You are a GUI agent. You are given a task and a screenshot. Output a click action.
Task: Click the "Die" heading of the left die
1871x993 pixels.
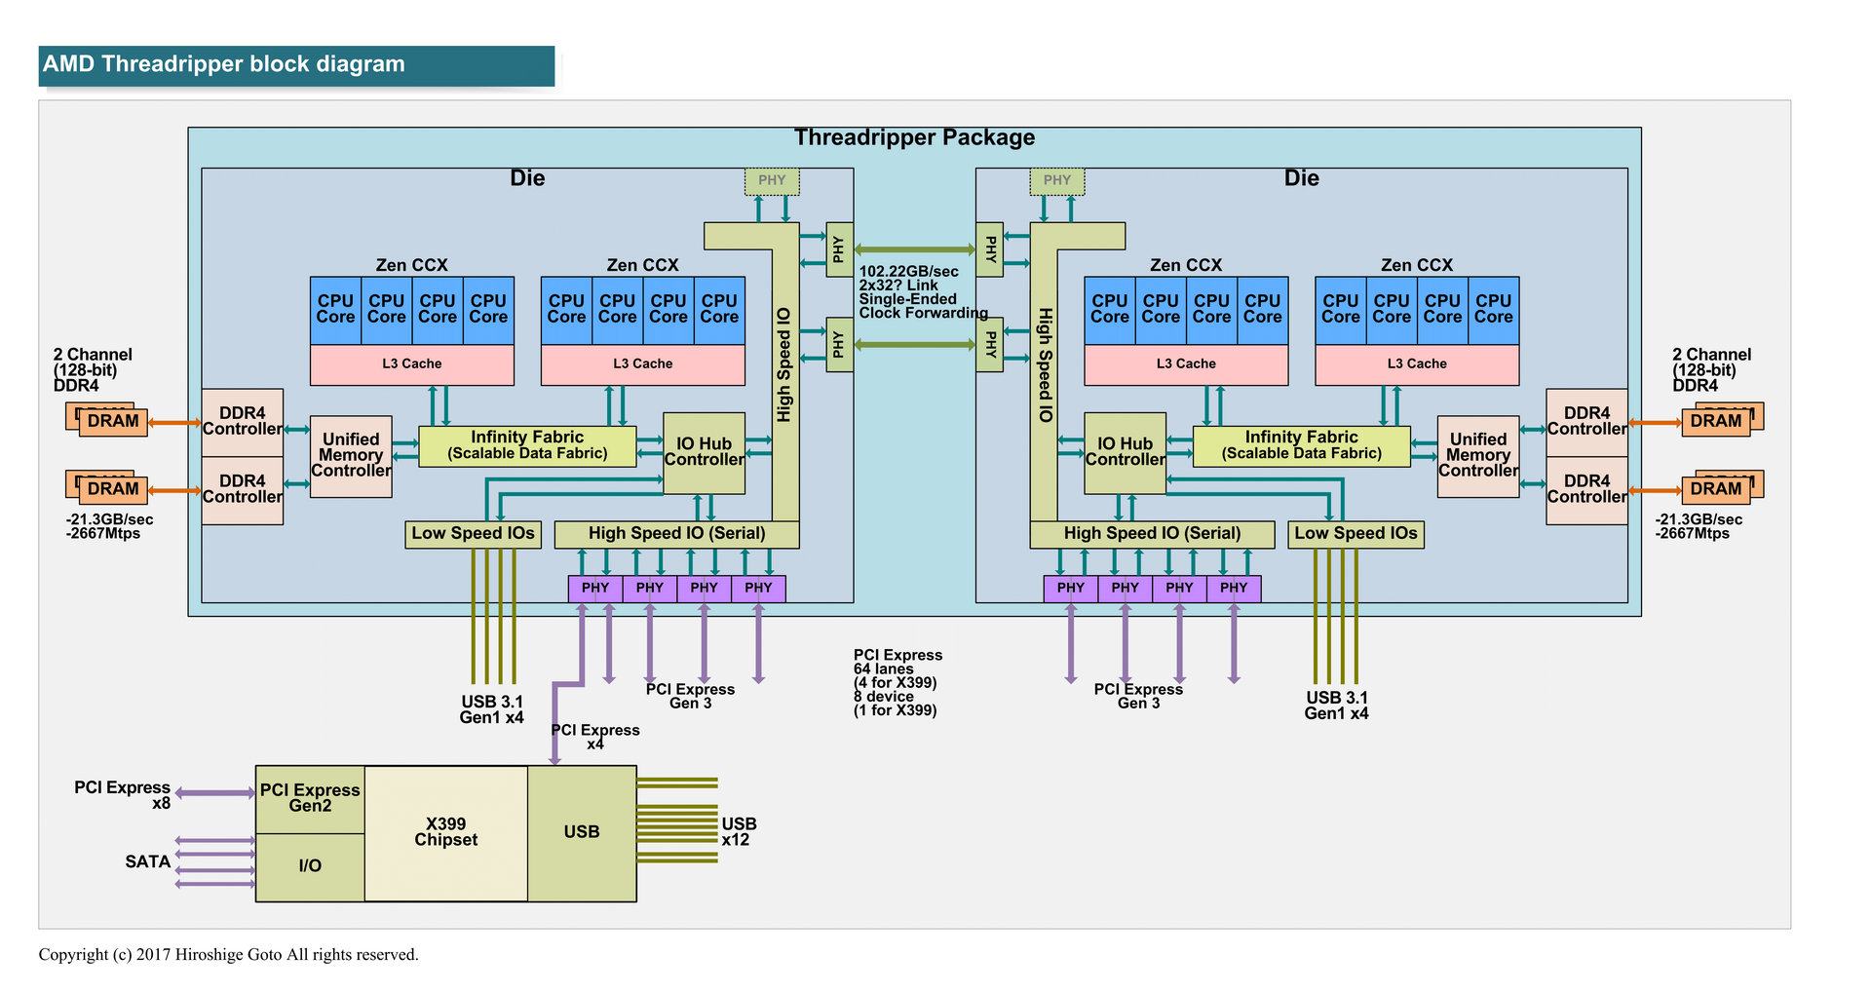click(527, 178)
